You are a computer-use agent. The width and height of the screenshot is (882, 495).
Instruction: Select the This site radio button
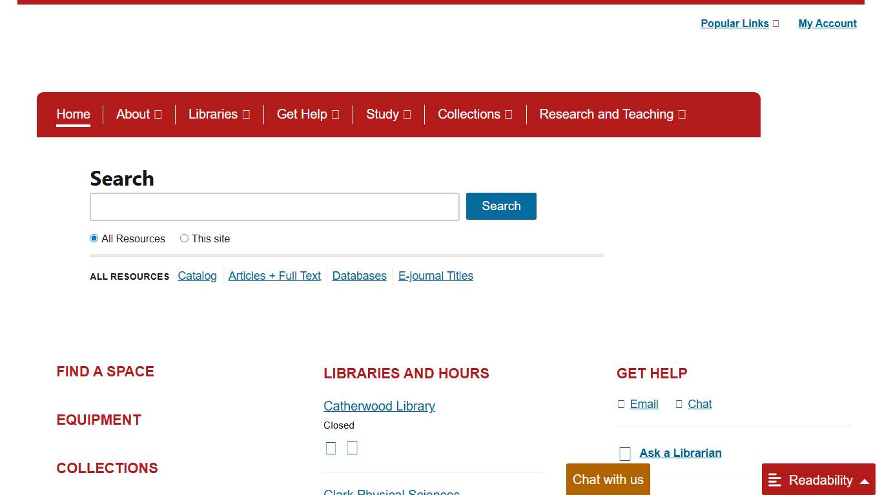click(184, 238)
